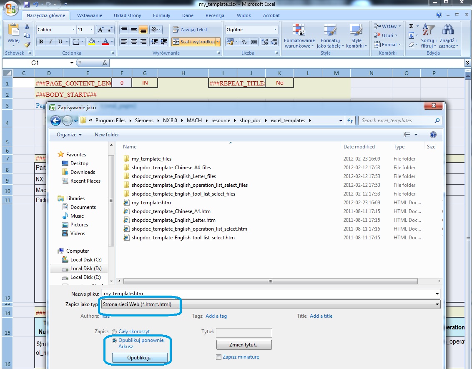
Task: Click the Zmień tytuł... button
Action: coord(244,345)
